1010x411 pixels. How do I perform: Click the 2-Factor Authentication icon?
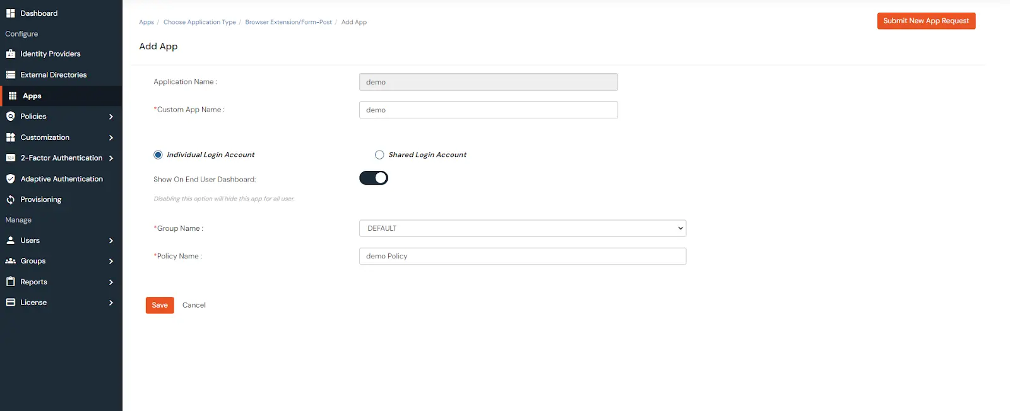(x=11, y=158)
